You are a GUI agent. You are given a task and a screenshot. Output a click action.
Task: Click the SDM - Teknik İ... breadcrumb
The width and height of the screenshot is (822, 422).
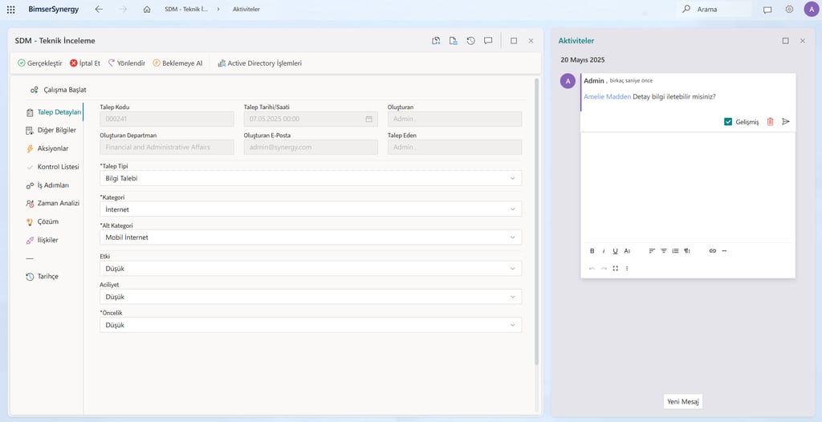click(x=186, y=10)
